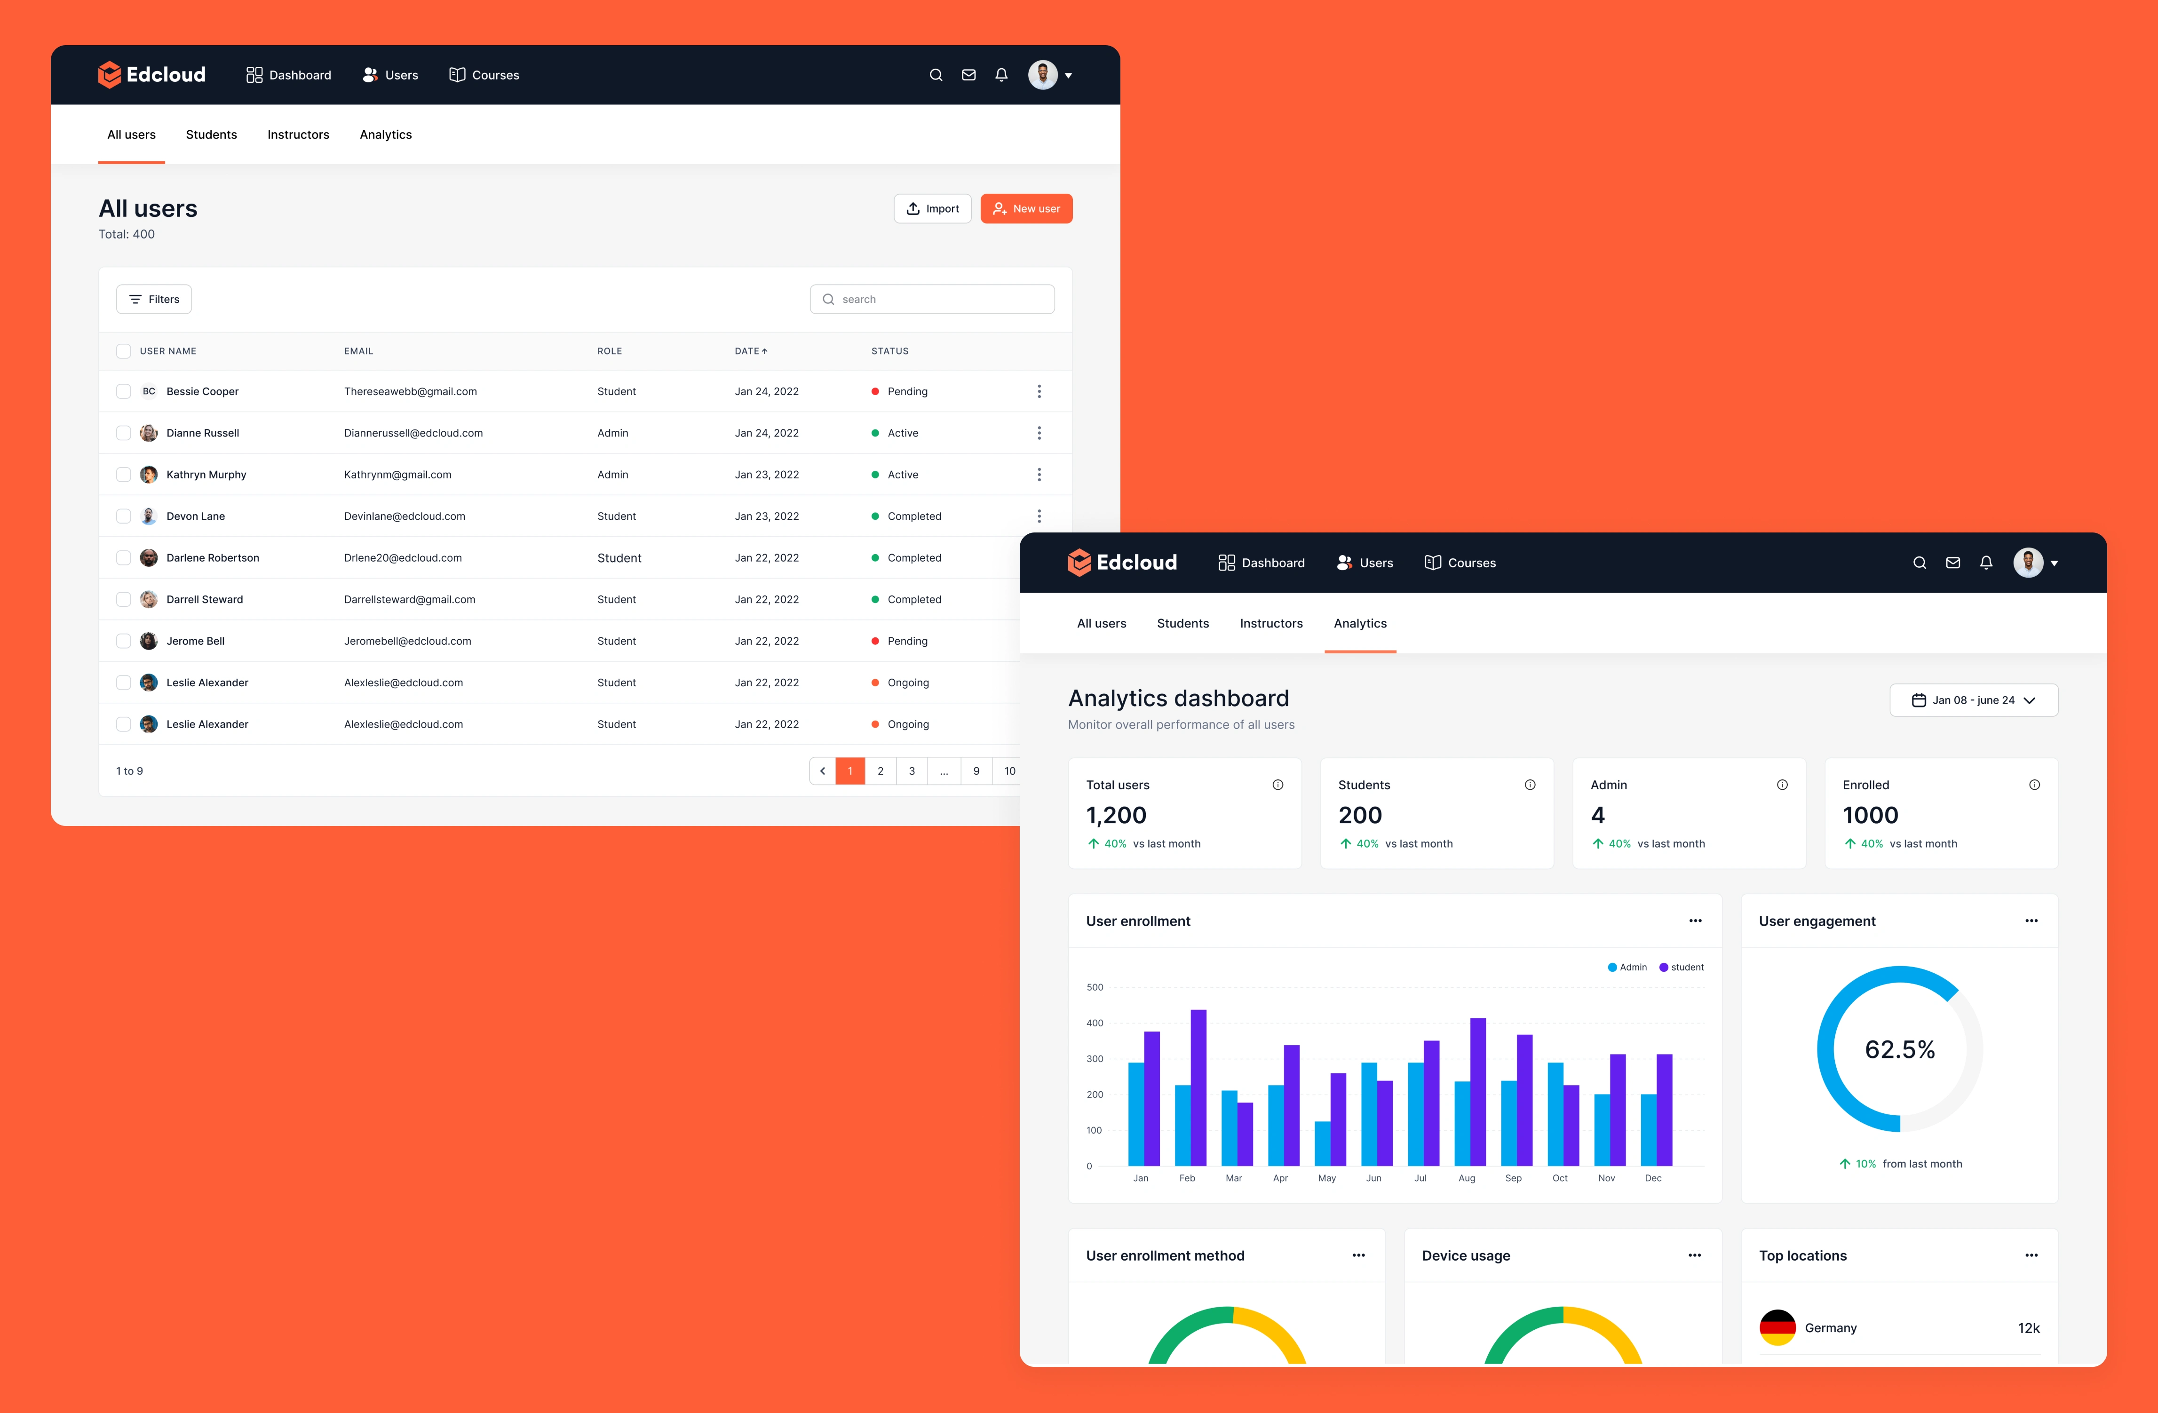Check the box next to Jerome Bell
This screenshot has height=1413, width=2158.
tap(123, 641)
